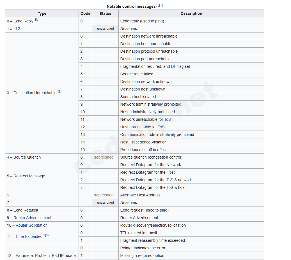
Task: Click the ToS link for Network unreachable
Action: 168,119
